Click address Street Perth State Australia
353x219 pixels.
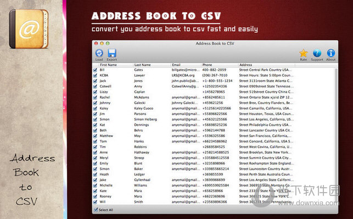coord(266,174)
